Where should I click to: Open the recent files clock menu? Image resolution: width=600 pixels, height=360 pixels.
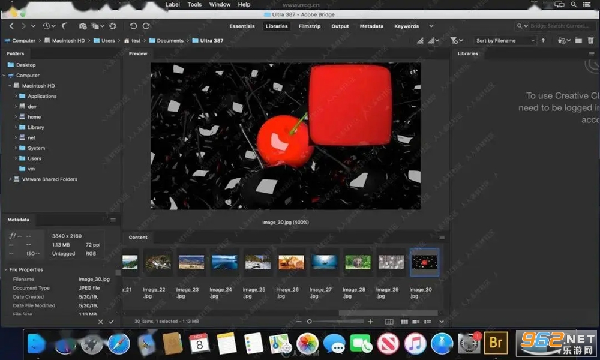click(x=49, y=26)
